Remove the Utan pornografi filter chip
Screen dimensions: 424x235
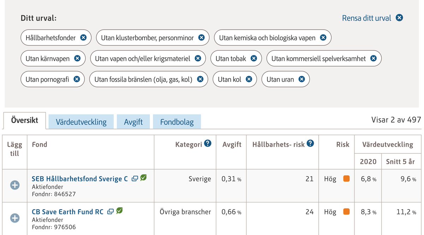point(77,80)
